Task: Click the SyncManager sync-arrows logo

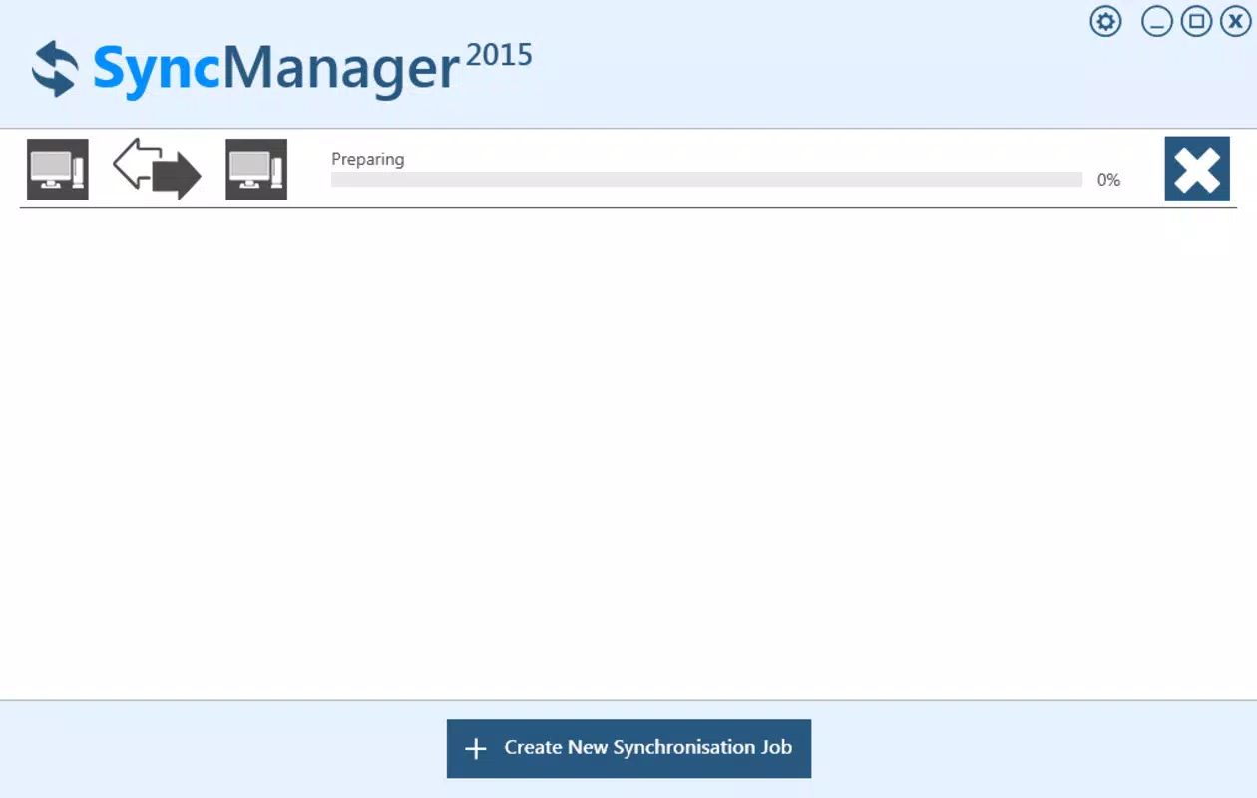Action: tap(55, 69)
